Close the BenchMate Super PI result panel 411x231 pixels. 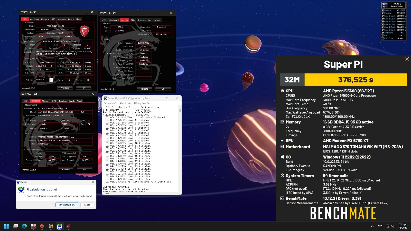click(407, 59)
